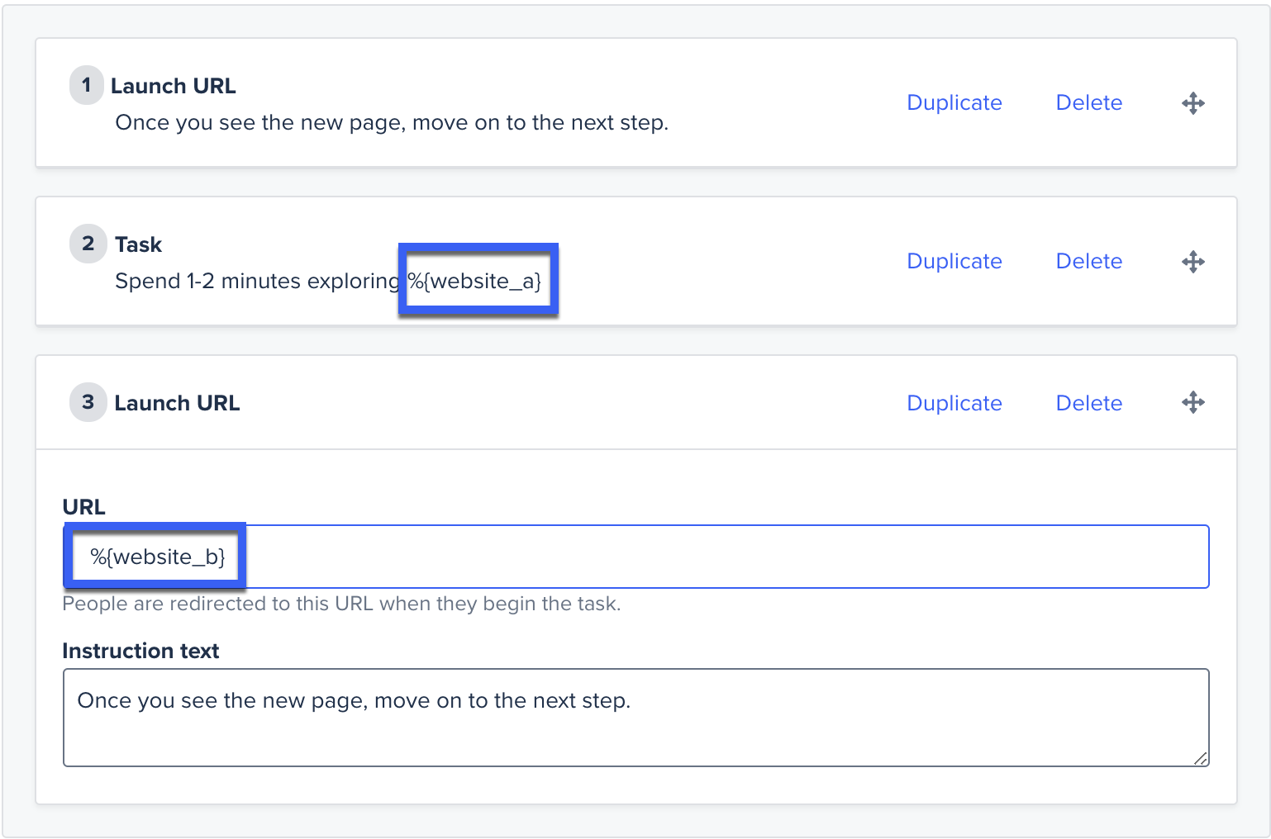Viewport: 1271px width, 839px height.
Task: Click the 'People are redirected to this URL' hint
Action: 341,604
